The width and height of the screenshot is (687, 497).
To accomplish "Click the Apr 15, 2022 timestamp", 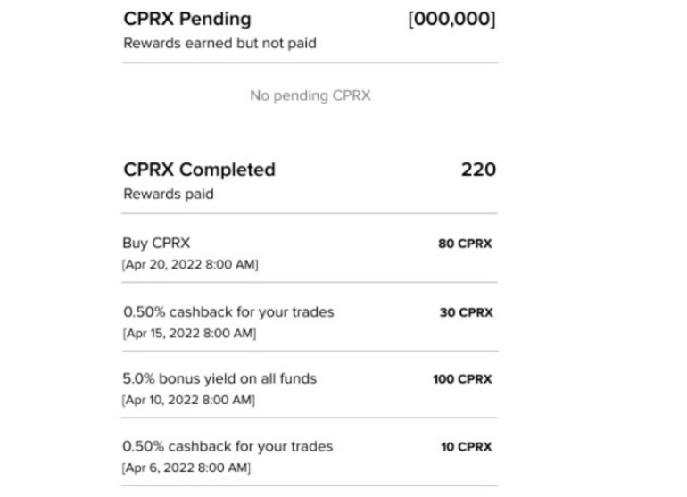I will (189, 333).
